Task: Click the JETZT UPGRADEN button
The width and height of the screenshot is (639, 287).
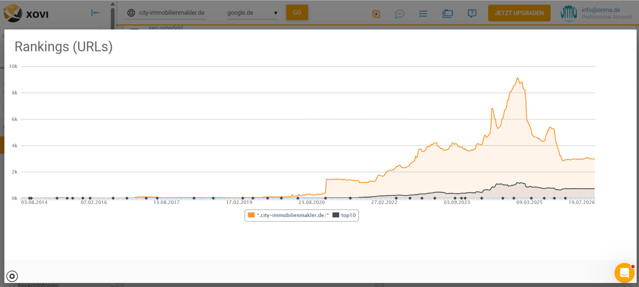Action: click(519, 13)
